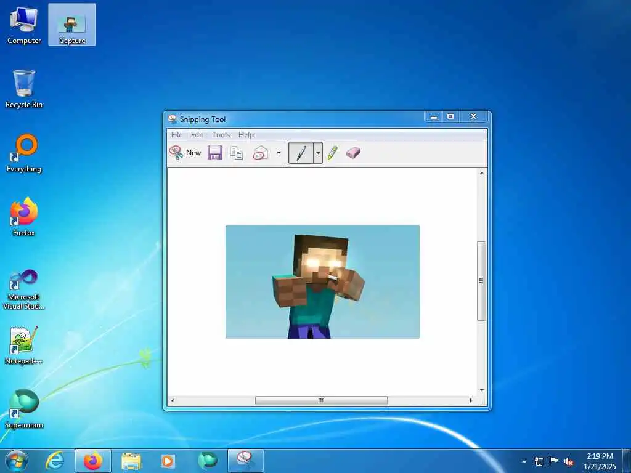
Task: Open the clock showing 2:19 PM
Action: (600, 461)
